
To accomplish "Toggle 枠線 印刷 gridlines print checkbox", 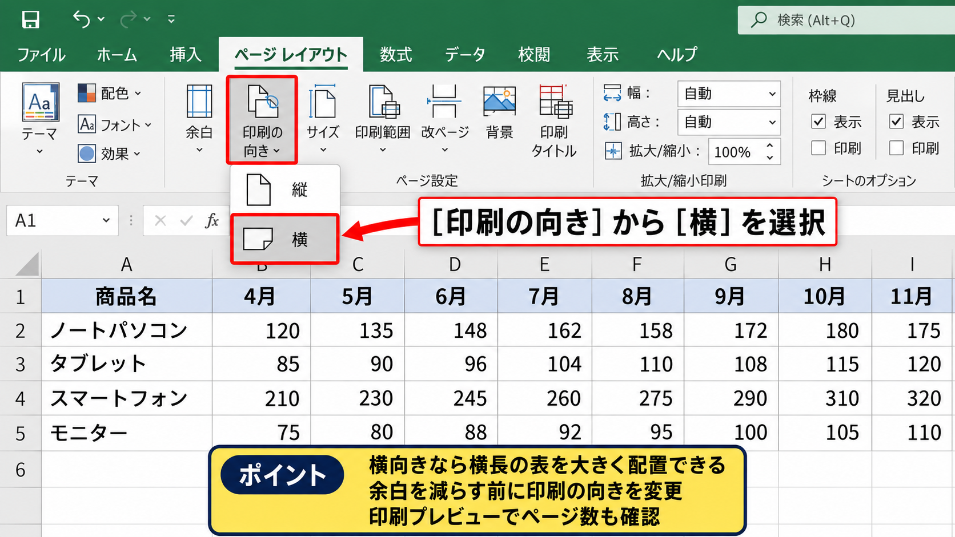I will [818, 148].
